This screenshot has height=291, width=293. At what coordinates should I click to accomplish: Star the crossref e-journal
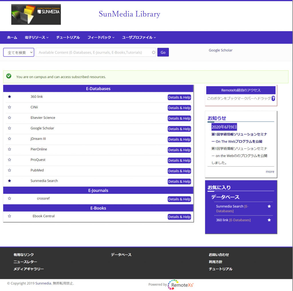tap(9, 198)
